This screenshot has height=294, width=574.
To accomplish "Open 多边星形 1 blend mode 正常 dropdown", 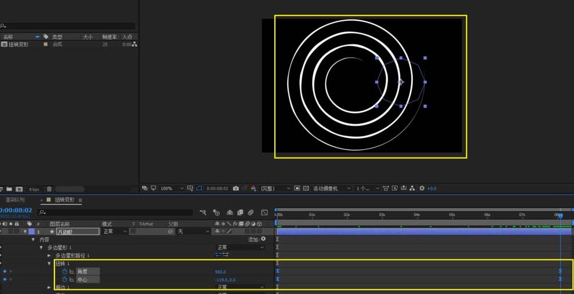I will (x=241, y=248).
